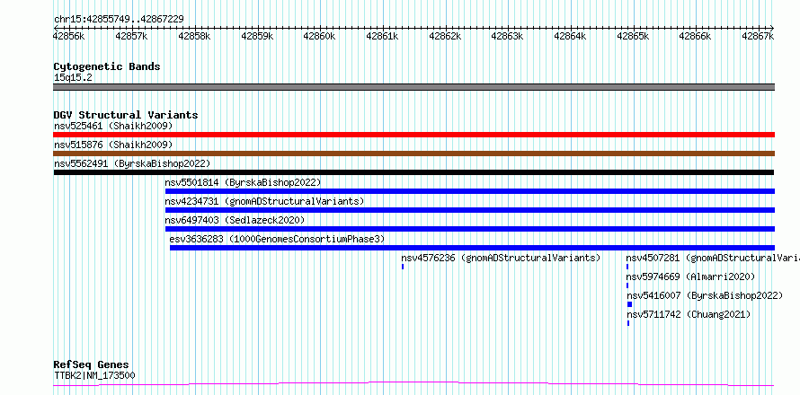
Task: Click the 42856k ruler tick label
Action: [x=69, y=36]
